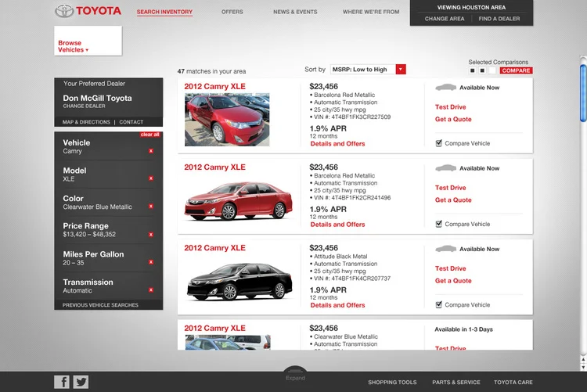Click the Toyota logo emblem
Viewport: 587px width, 392px height.
point(64,11)
